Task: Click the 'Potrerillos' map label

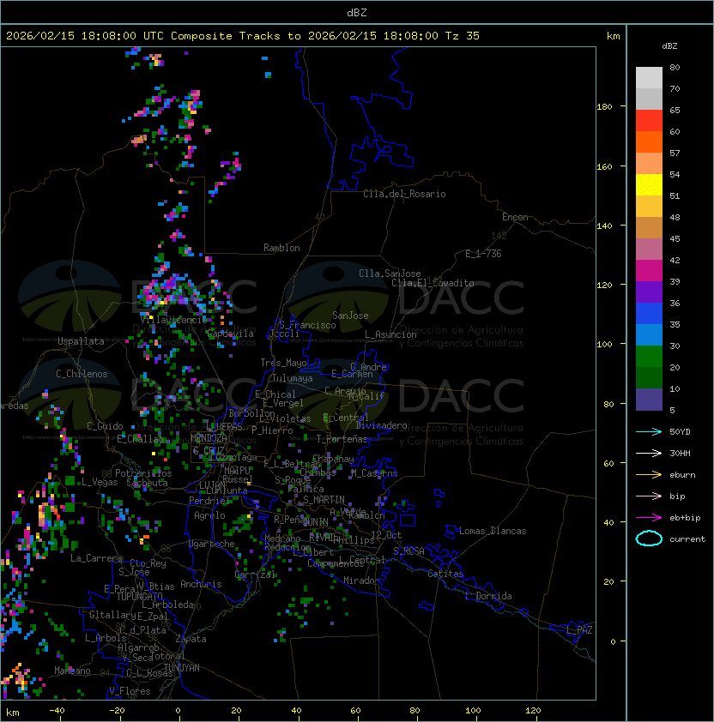Action: click(143, 473)
